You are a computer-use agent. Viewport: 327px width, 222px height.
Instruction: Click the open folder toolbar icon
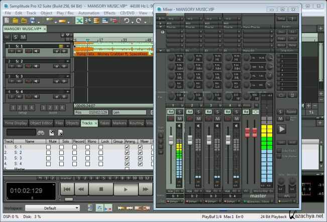click(x=16, y=21)
